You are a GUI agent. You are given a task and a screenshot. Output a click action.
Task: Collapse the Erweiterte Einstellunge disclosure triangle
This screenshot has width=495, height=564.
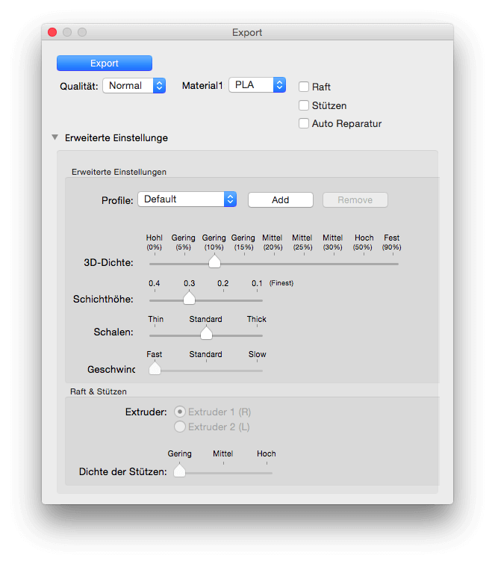[55, 137]
